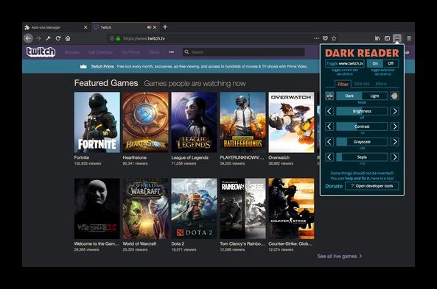This screenshot has height=289, width=437.
Task: Close the Twitch tab
Action: pyautogui.click(x=155, y=27)
